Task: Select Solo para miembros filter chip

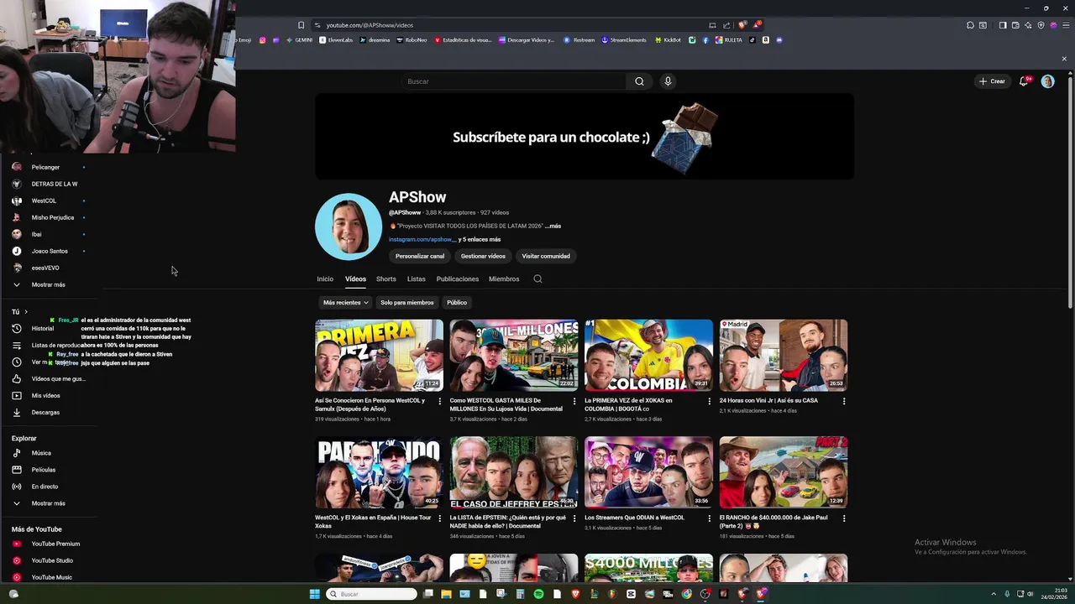Action: [x=407, y=302]
